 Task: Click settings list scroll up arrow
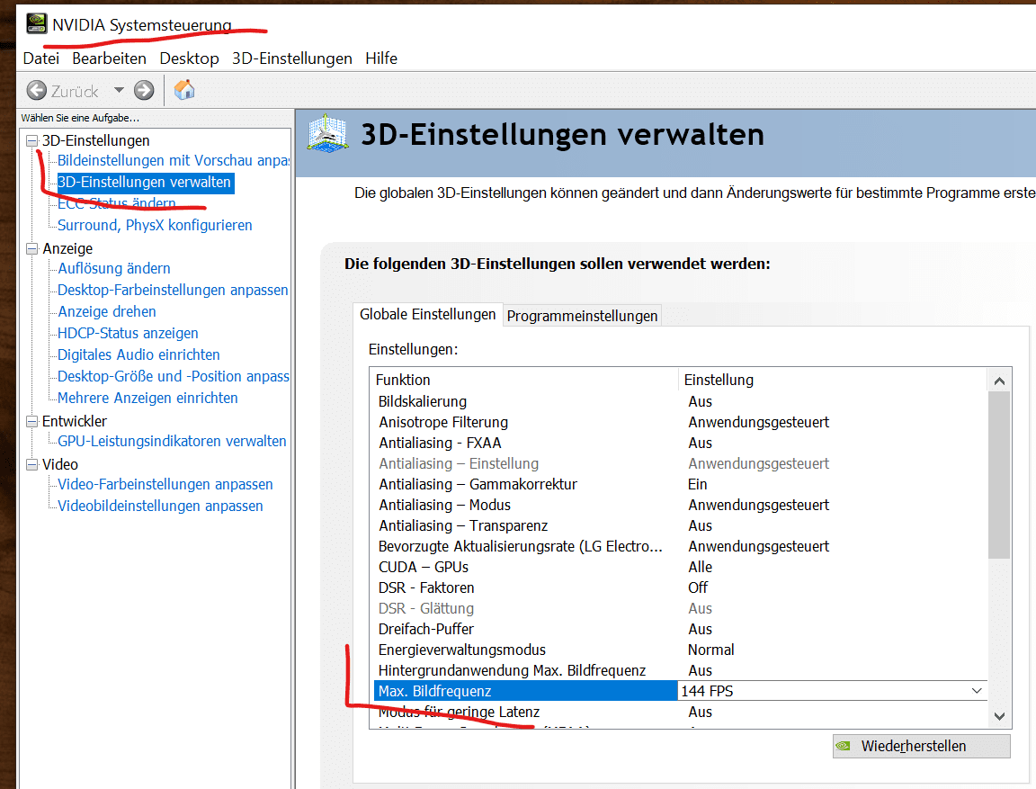pos(999,381)
